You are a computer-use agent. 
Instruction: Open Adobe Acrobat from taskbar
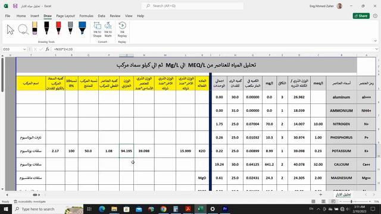188,209
